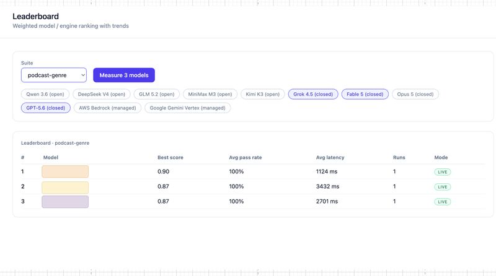The image size is (496, 276).
Task: Toggle the MiniMax M3 (open) model chip
Action: pos(210,94)
